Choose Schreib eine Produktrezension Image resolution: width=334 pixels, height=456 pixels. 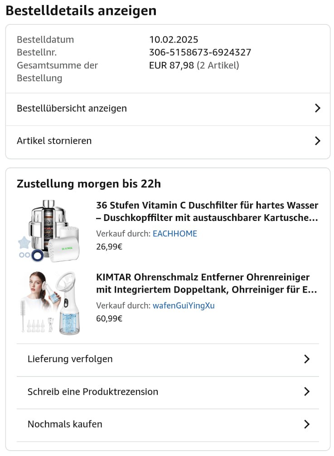[x=93, y=392]
